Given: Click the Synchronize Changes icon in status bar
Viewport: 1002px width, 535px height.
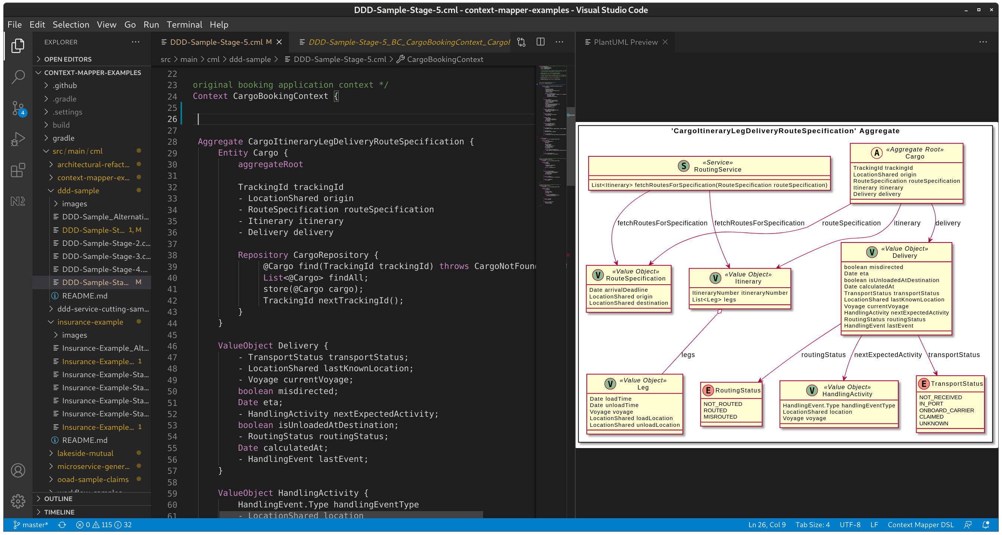Looking at the screenshot, I should click(62, 525).
